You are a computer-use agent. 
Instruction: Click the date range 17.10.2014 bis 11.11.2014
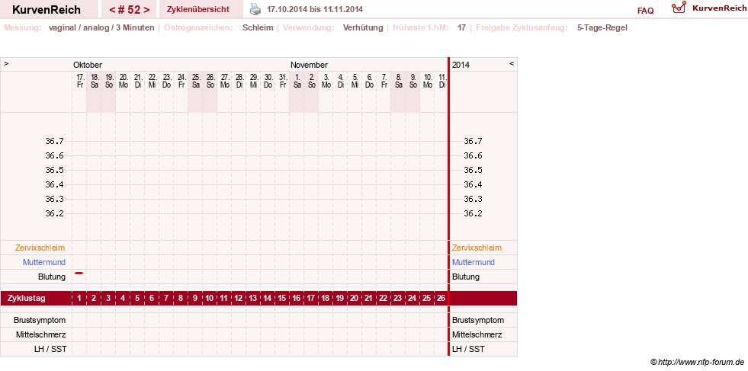click(x=315, y=10)
